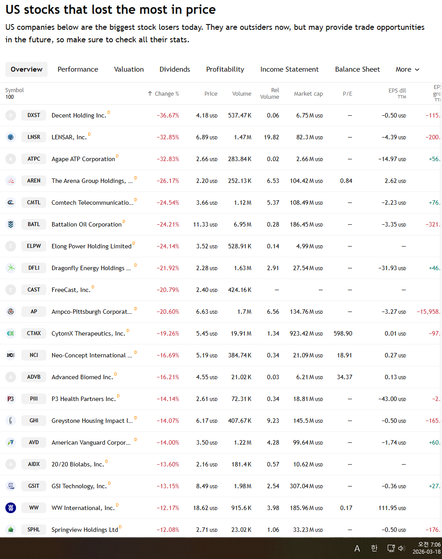Open the DXST ticker symbol badge
The width and height of the screenshot is (442, 559).
(34, 115)
